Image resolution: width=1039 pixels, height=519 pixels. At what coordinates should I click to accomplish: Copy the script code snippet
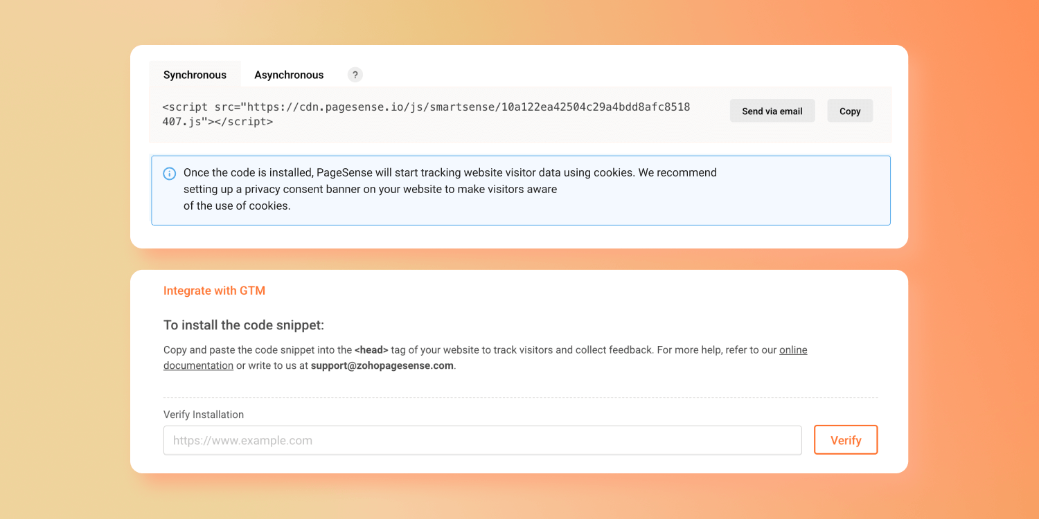click(x=849, y=111)
